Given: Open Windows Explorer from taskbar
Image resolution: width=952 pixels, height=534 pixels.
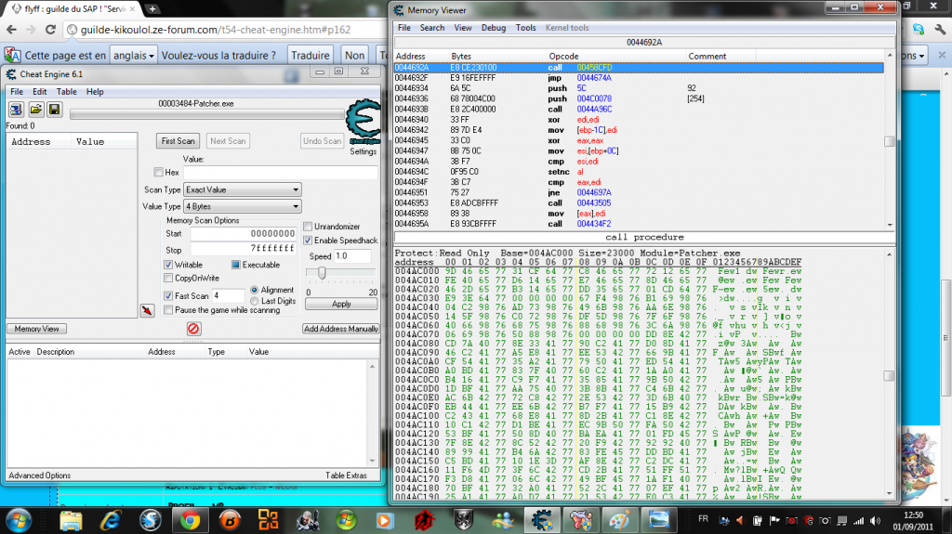Looking at the screenshot, I should (71, 521).
